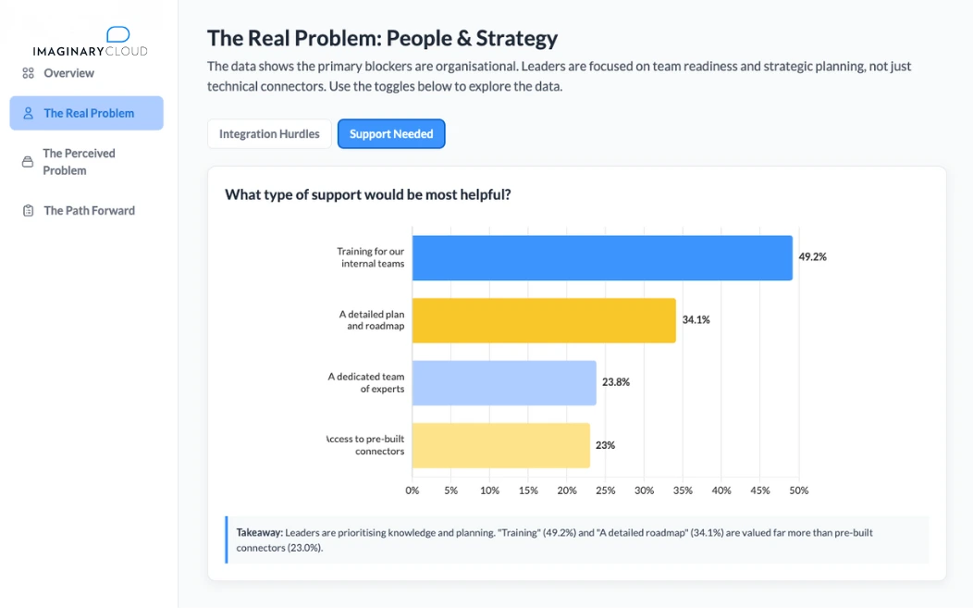
Task: Click the Access to pre-built connectors axis label
Action: click(368, 445)
